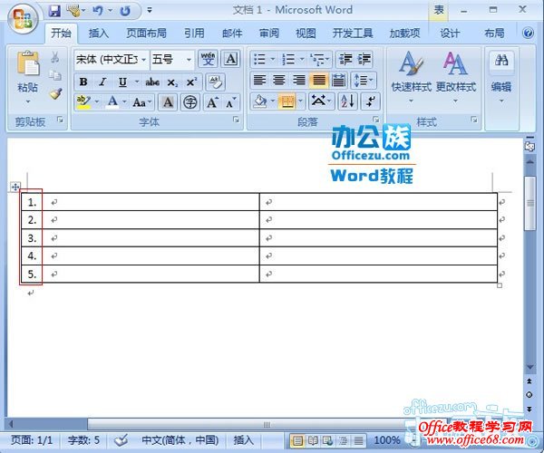Click the 字数: 5 word count
The width and height of the screenshot is (544, 453).
[83, 440]
